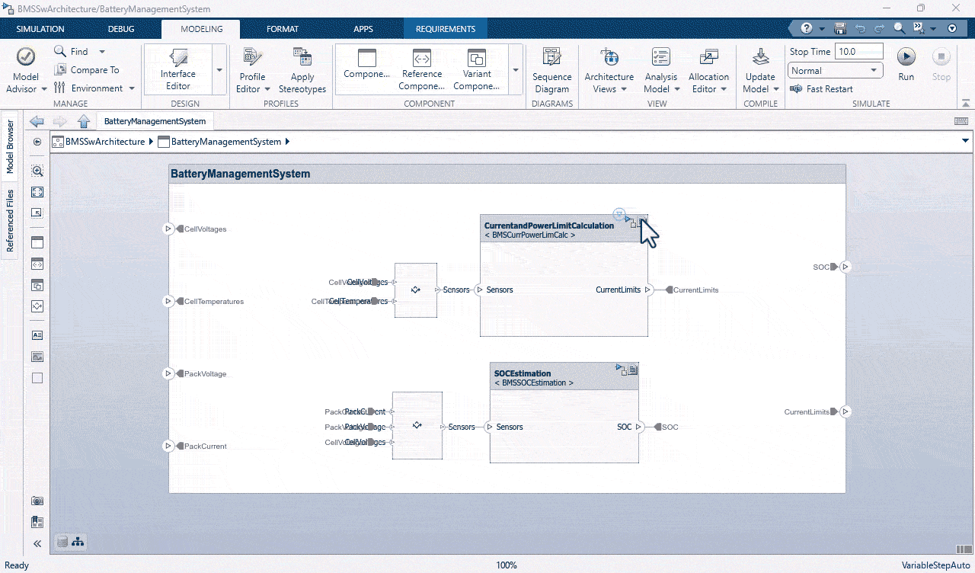The width and height of the screenshot is (975, 573).
Task: Toggle the hierarchy view icon at bottom left
Action: click(78, 542)
